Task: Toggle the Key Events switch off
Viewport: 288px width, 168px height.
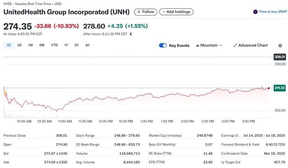Action: (163, 45)
